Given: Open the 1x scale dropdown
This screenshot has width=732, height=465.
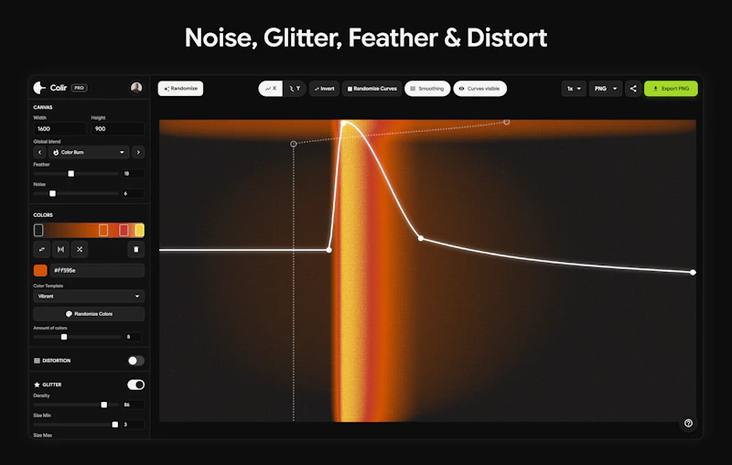Looking at the screenshot, I should [574, 89].
